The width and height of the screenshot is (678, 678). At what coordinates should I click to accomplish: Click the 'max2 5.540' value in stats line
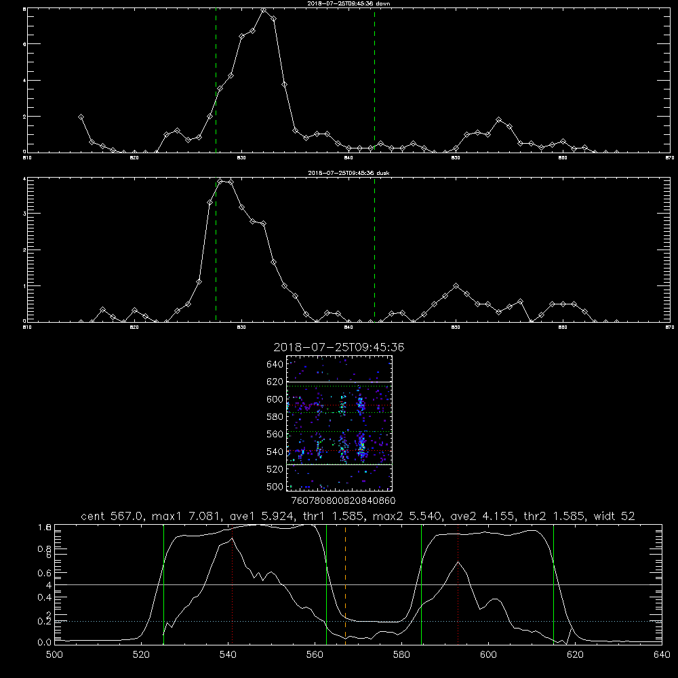coord(407,516)
